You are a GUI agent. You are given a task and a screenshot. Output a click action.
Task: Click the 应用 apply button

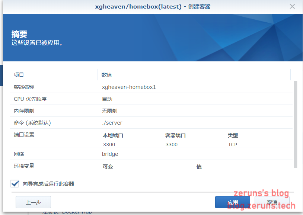[233, 202]
